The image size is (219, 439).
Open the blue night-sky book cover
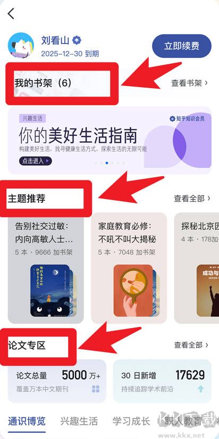coord(49,290)
